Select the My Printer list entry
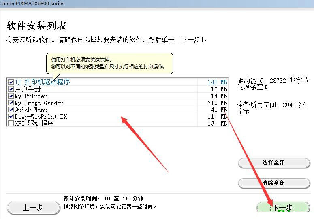314x219 pixels. [31, 96]
